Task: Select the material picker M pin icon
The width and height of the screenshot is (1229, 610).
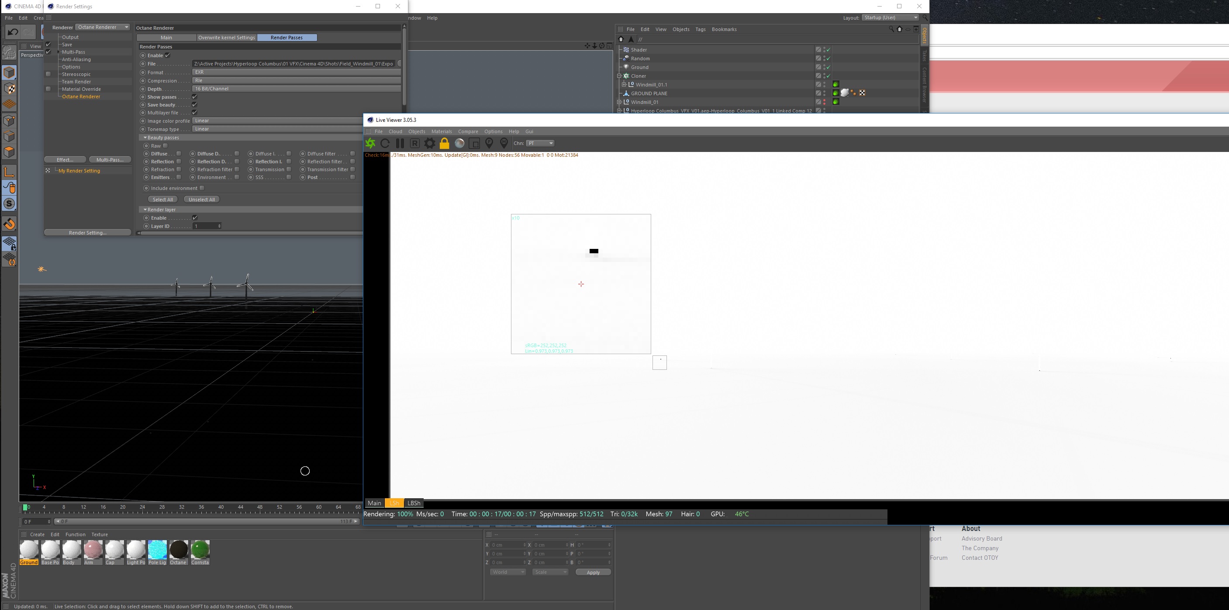Action: click(x=504, y=143)
